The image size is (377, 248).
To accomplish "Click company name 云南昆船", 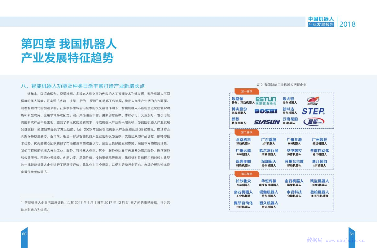I will [x=290, y=119].
